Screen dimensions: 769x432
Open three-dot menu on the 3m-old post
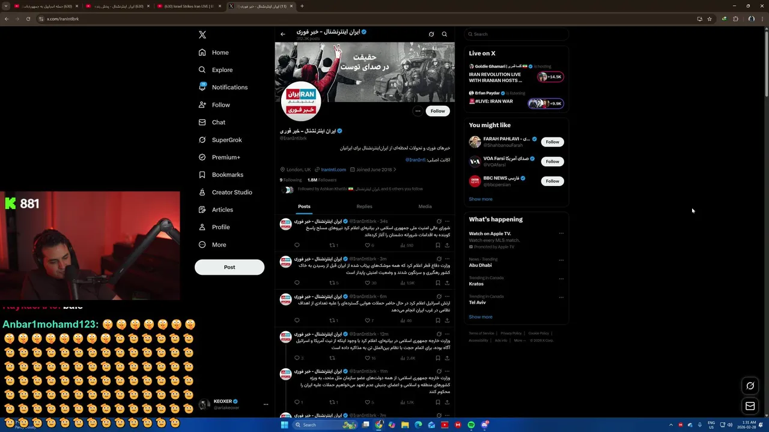(x=447, y=259)
